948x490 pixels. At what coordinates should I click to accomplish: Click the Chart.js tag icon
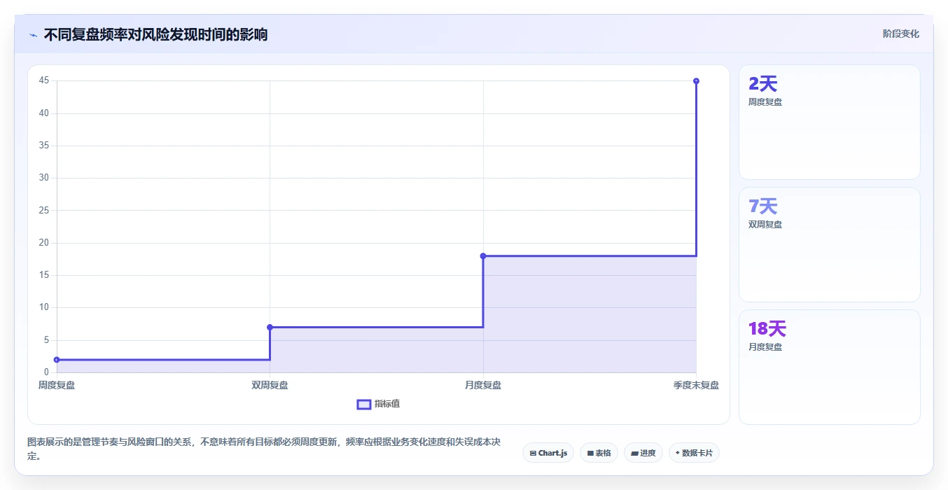pyautogui.click(x=533, y=454)
